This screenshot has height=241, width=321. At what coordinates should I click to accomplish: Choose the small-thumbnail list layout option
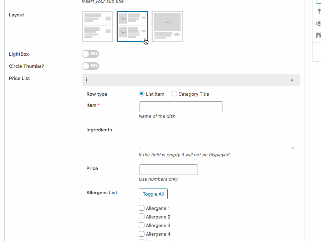[x=132, y=26]
